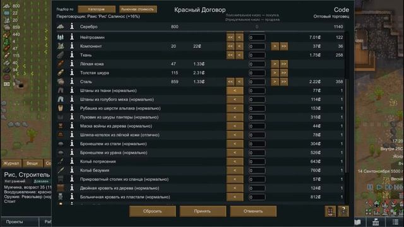This screenshot has width=404, height=227.
Task: Click Маска войны из дерева icon
Action: click(61, 126)
